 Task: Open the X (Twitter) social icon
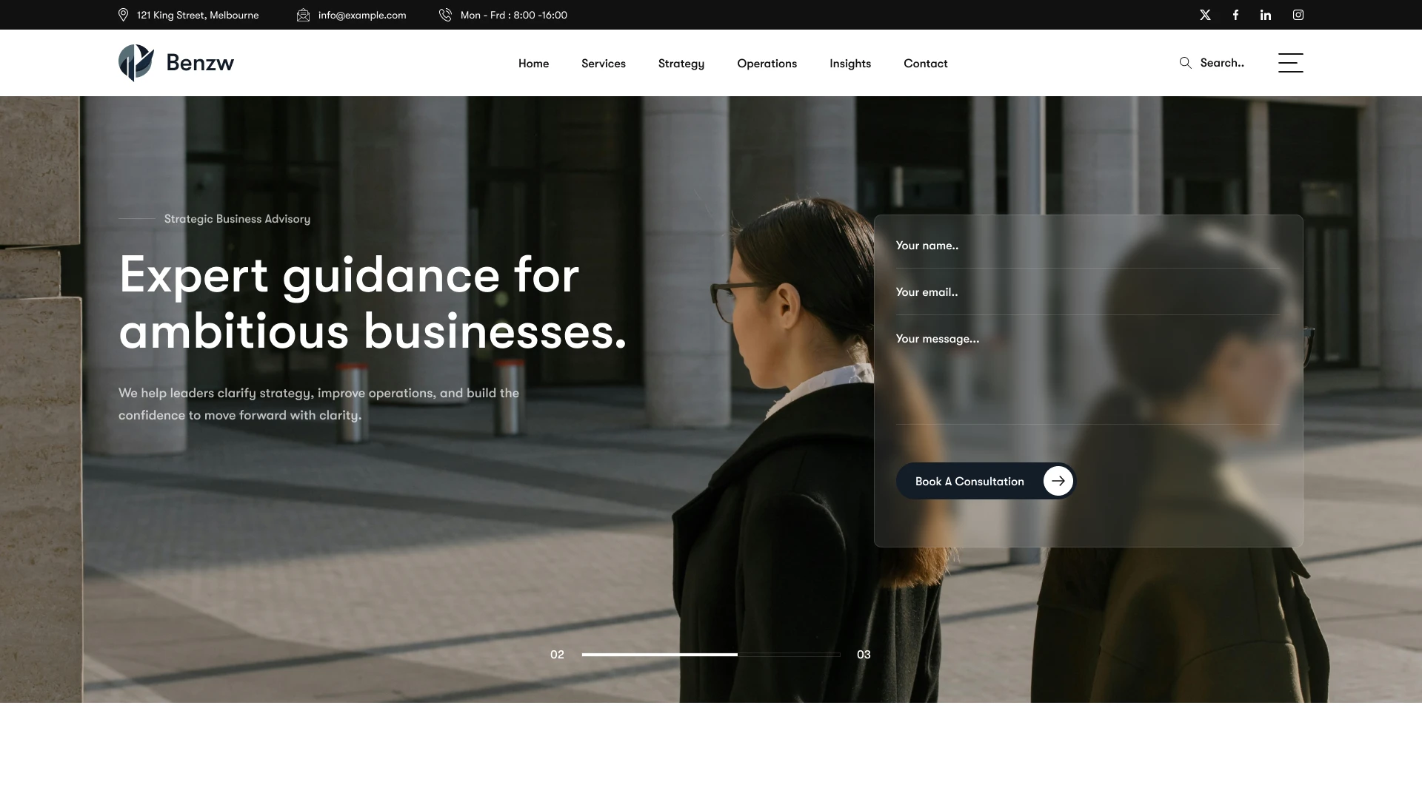tap(1205, 15)
